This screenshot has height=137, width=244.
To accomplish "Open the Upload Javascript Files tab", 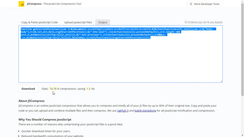I will 78,22.
